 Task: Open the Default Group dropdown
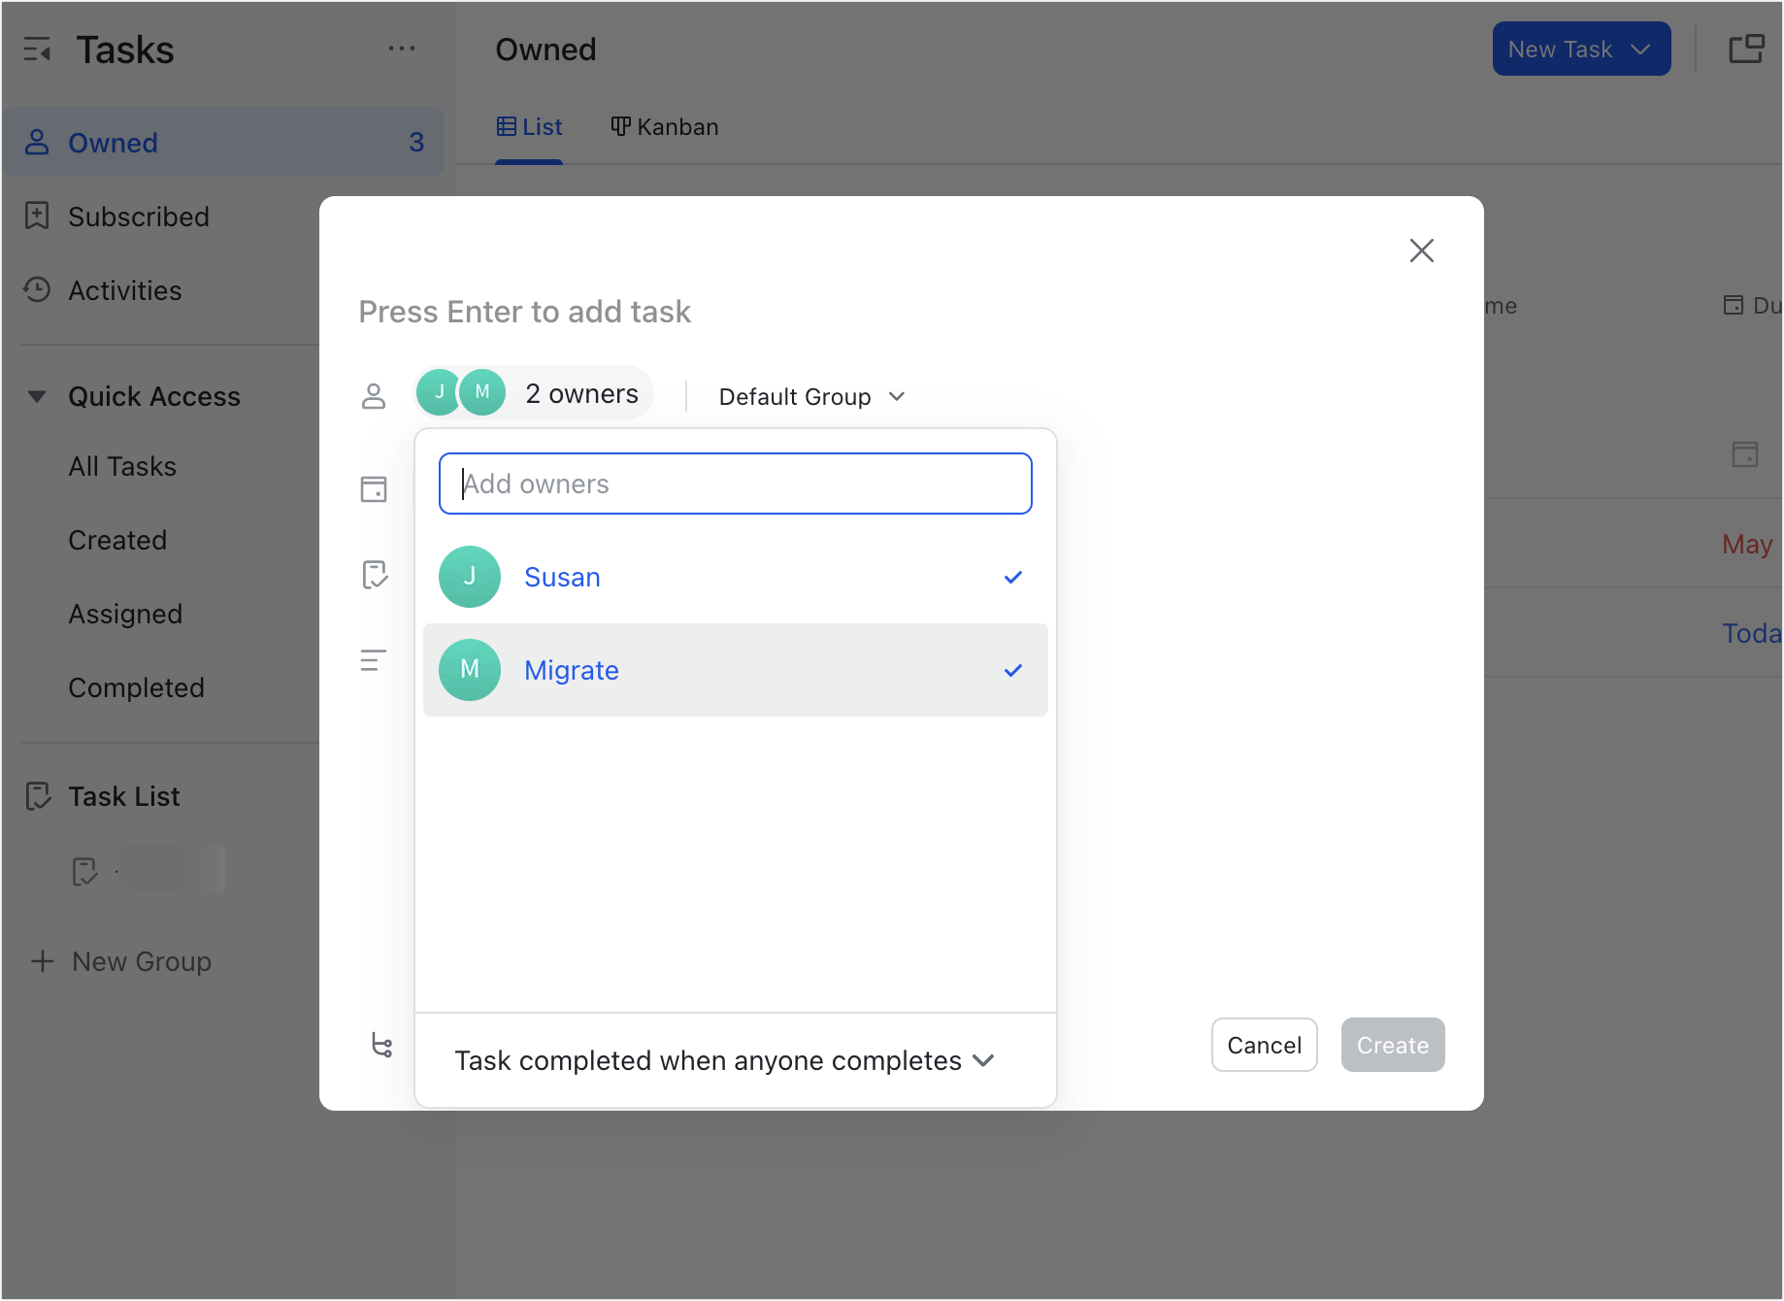point(809,396)
